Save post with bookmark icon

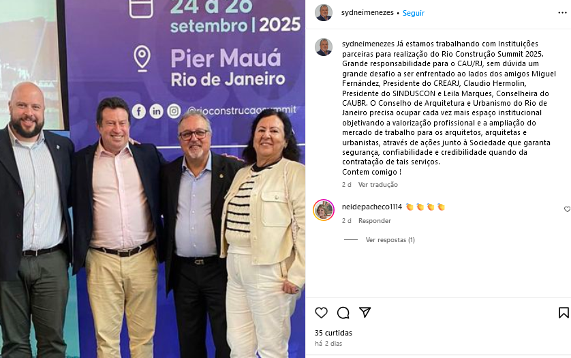coord(564,312)
